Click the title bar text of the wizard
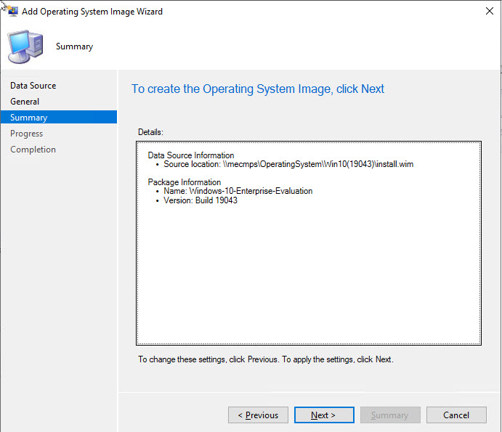 pyautogui.click(x=92, y=12)
